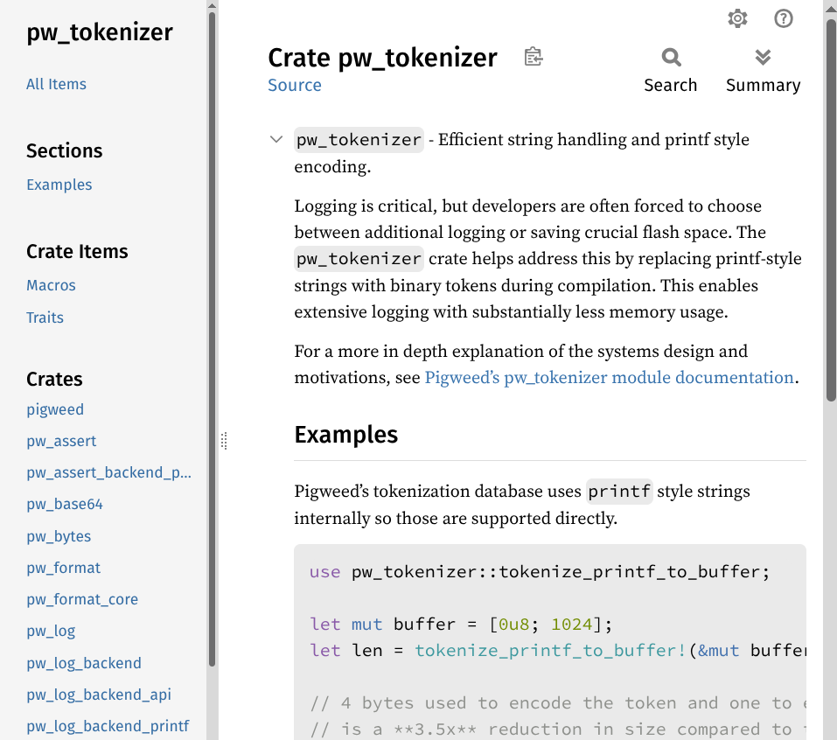Click the Examples heading in main content
The image size is (837, 740).
(345, 435)
